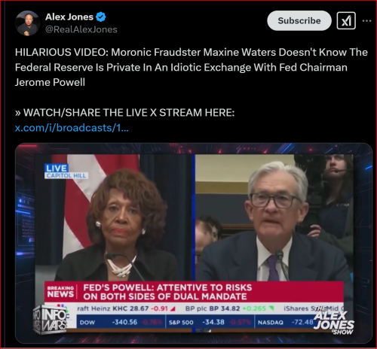Click the blue verified checkmark badge

point(101,17)
